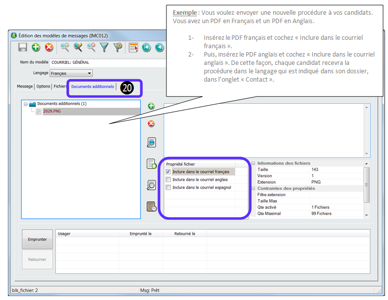
Task: Click the funnel filter icon in toolbar
Action: 104,47
